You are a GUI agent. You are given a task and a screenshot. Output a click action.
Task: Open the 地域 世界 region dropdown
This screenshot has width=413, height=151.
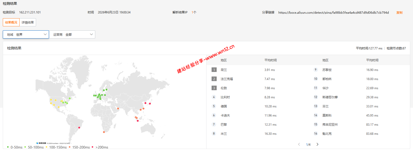[x=26, y=34]
